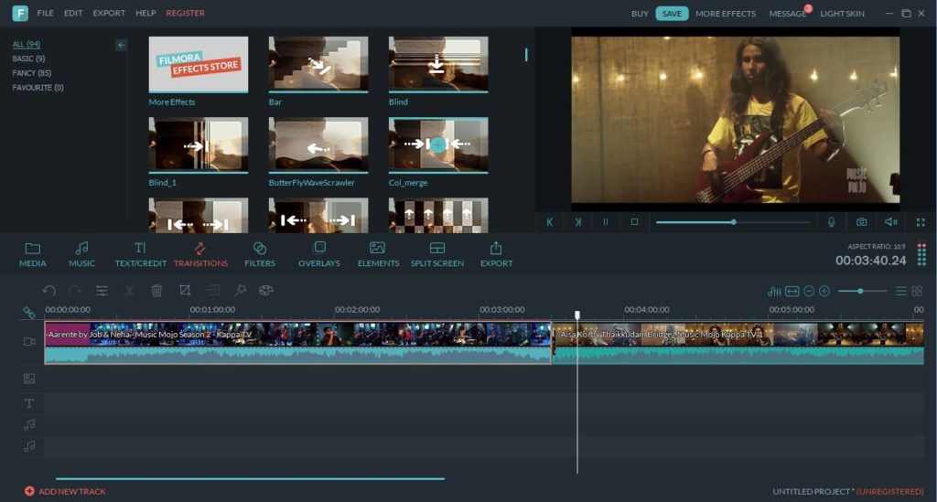Image resolution: width=937 pixels, height=502 pixels.
Task: Click EXPORT in the tab row
Action: (x=497, y=254)
